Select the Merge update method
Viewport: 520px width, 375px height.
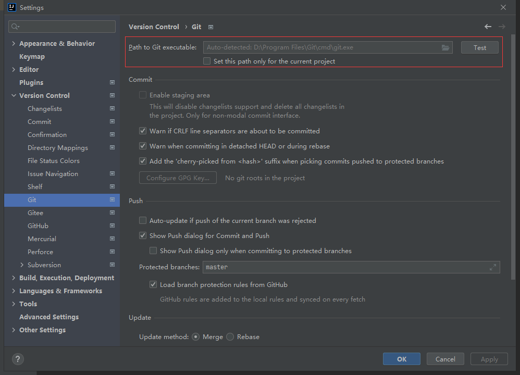tap(196, 337)
